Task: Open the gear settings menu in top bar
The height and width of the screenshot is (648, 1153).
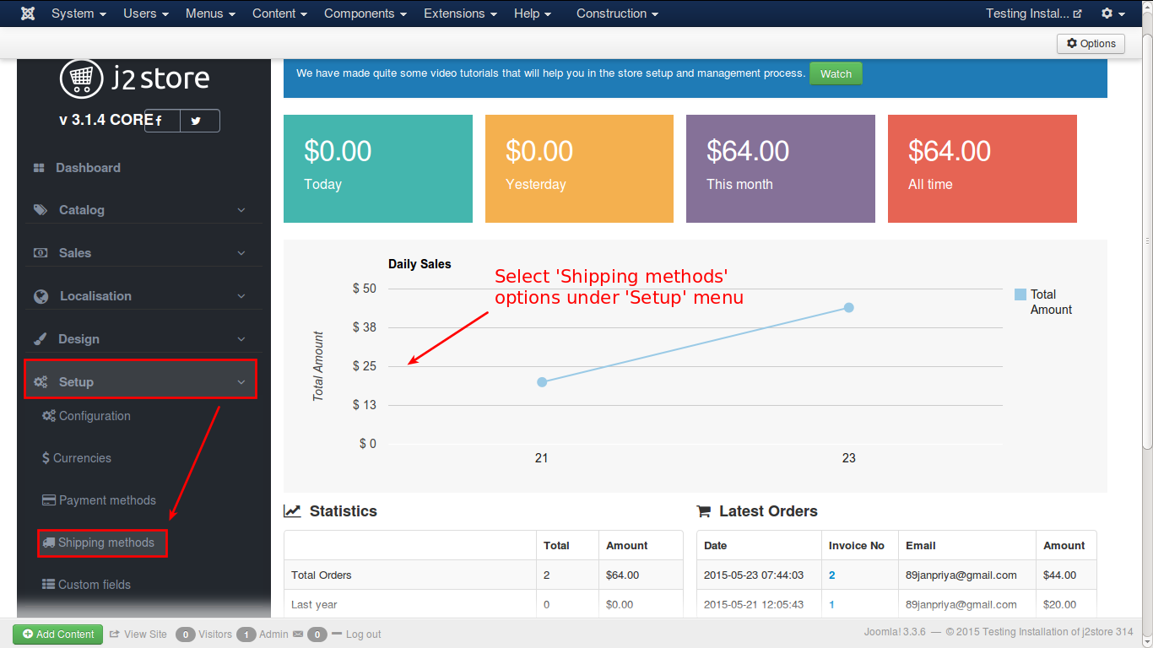Action: 1112,13
